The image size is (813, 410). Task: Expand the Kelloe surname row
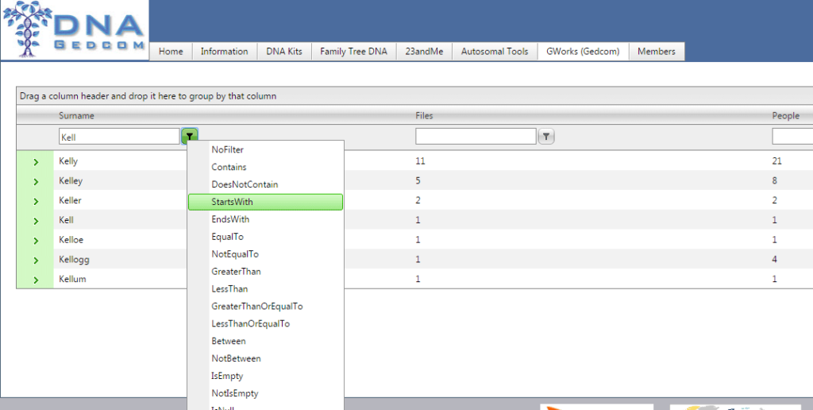36,240
